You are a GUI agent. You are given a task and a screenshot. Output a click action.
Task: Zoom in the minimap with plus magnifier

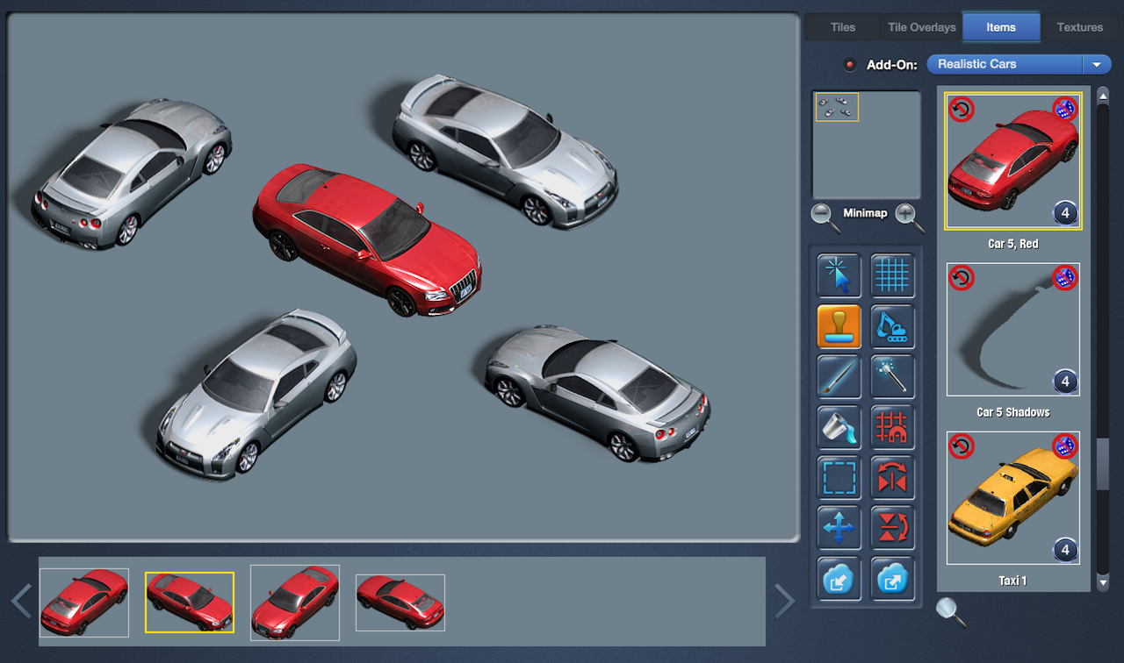(x=910, y=217)
